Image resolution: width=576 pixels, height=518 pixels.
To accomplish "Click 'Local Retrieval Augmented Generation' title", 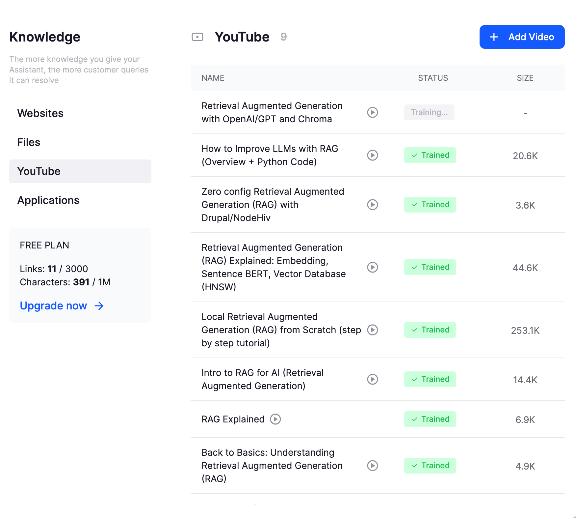I will pyautogui.click(x=281, y=330).
